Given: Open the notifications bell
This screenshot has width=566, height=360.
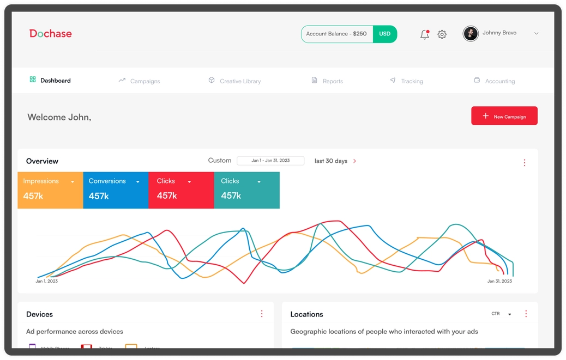Looking at the screenshot, I should pyautogui.click(x=425, y=34).
